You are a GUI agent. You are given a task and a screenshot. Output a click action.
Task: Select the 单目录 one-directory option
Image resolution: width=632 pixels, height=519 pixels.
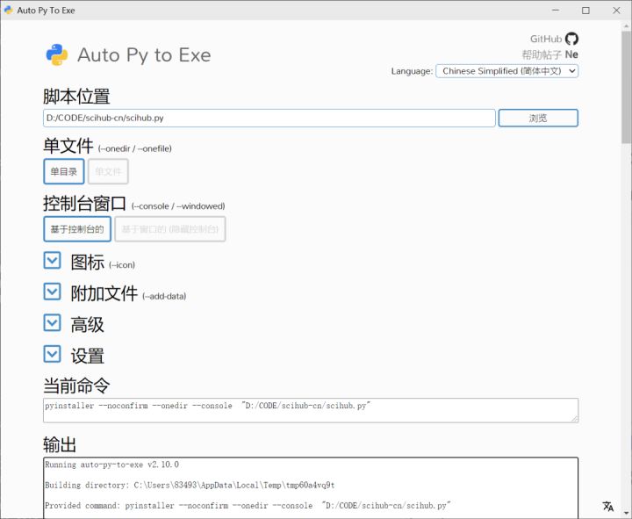point(64,171)
